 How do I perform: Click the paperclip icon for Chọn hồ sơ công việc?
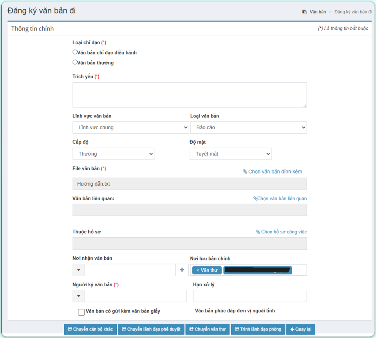point(258,232)
